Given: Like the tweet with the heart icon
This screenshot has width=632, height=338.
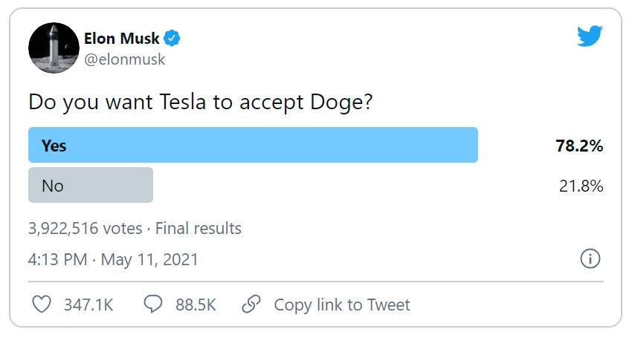Looking at the screenshot, I should [42, 304].
